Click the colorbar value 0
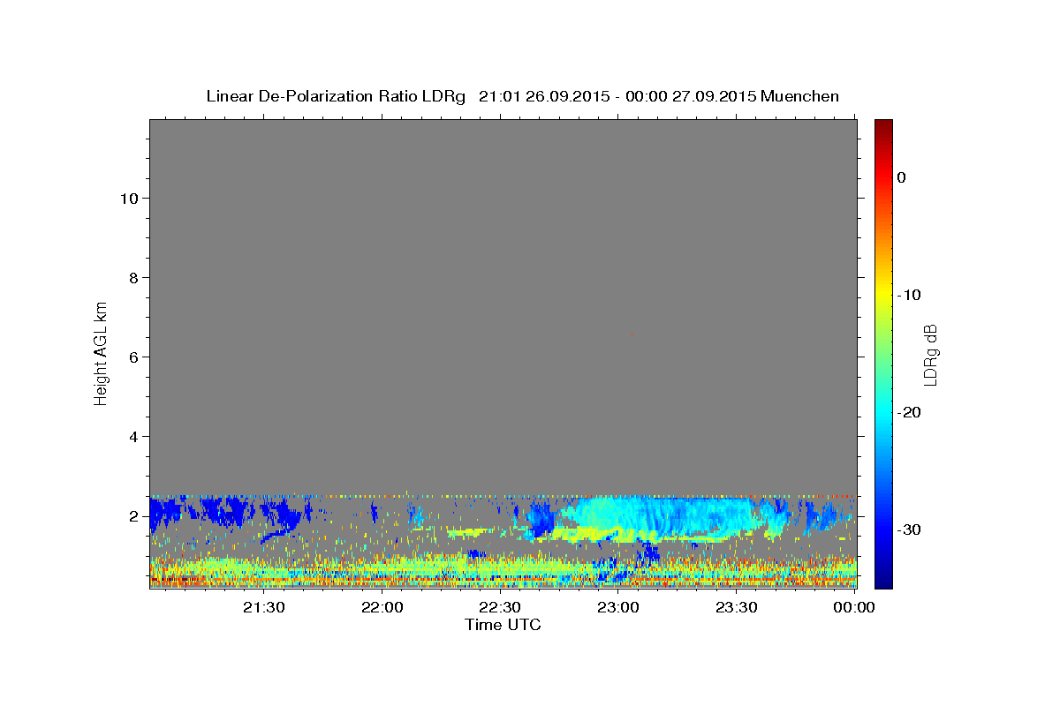 click(x=901, y=177)
